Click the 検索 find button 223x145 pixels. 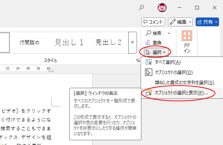154,33
